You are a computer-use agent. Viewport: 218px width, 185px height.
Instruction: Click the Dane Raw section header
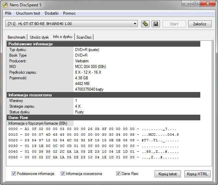(x=103, y=118)
